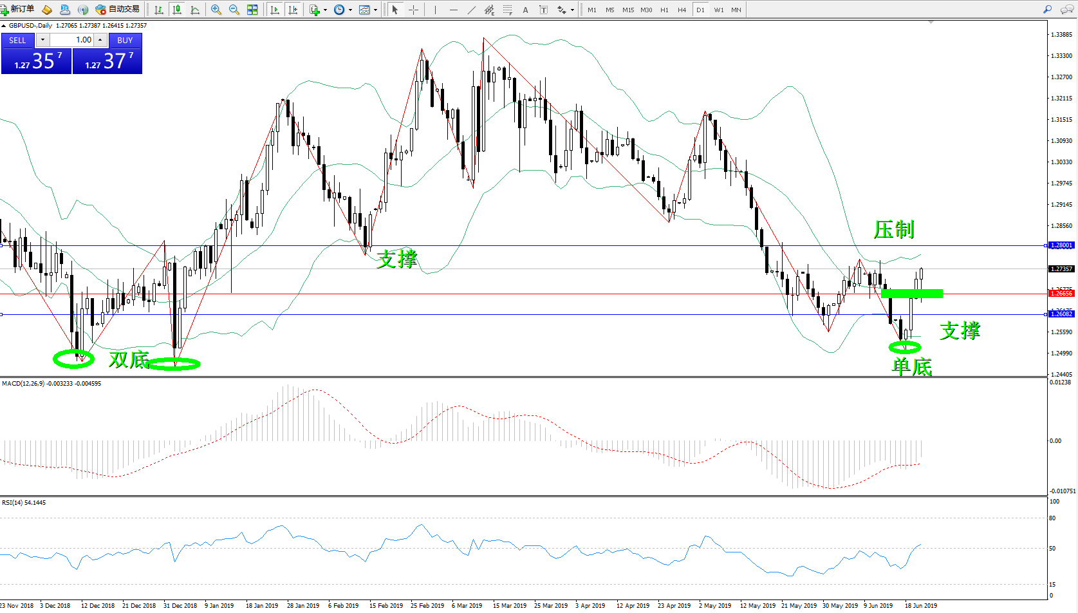
Task: Increase lot volume with up arrow
Action: (100, 40)
